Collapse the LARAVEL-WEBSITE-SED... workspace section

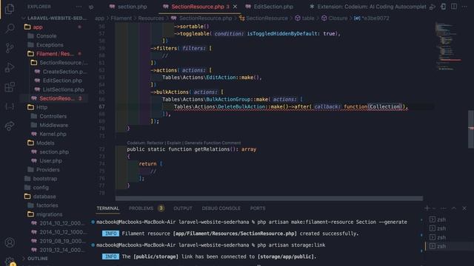tap(54, 18)
